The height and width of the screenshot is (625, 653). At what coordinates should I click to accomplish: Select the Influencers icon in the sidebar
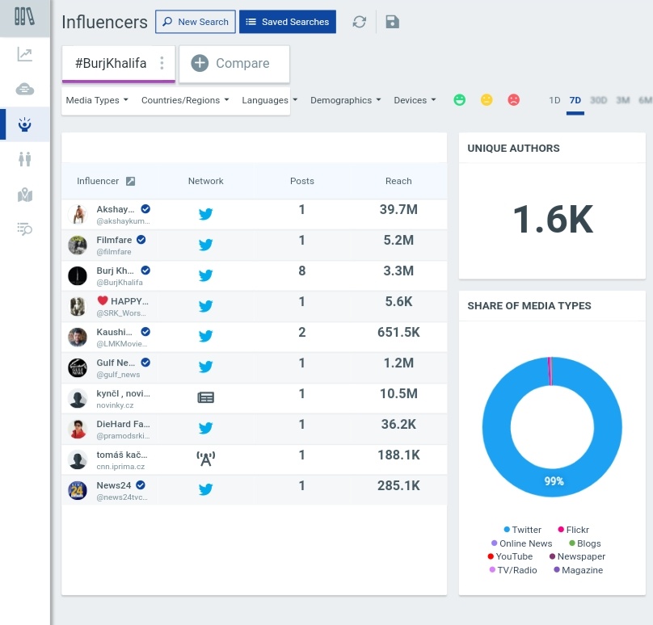tap(24, 125)
